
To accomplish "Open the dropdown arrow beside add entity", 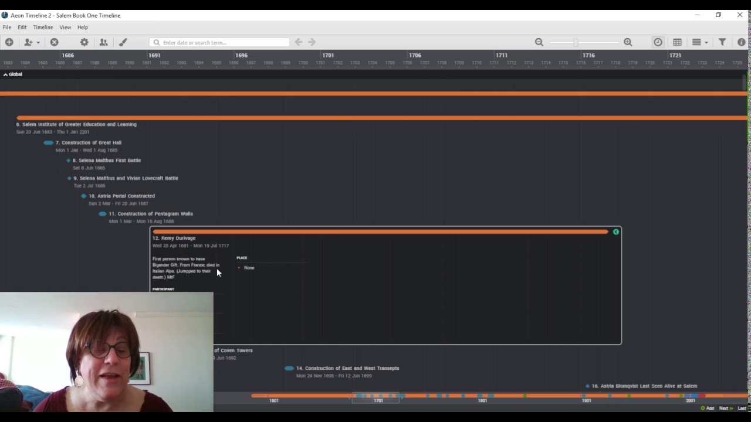I will click(x=38, y=42).
